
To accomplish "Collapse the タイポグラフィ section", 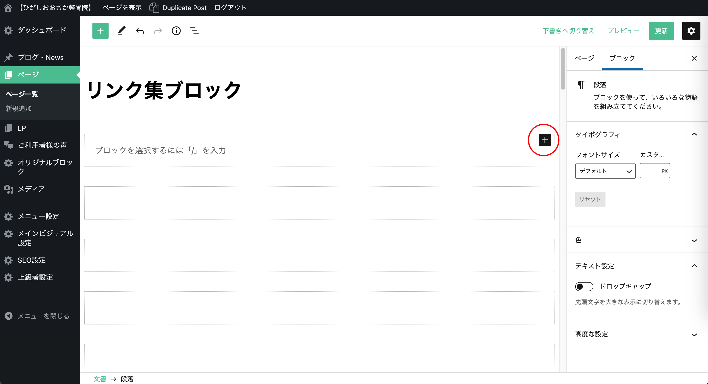I will tap(694, 134).
